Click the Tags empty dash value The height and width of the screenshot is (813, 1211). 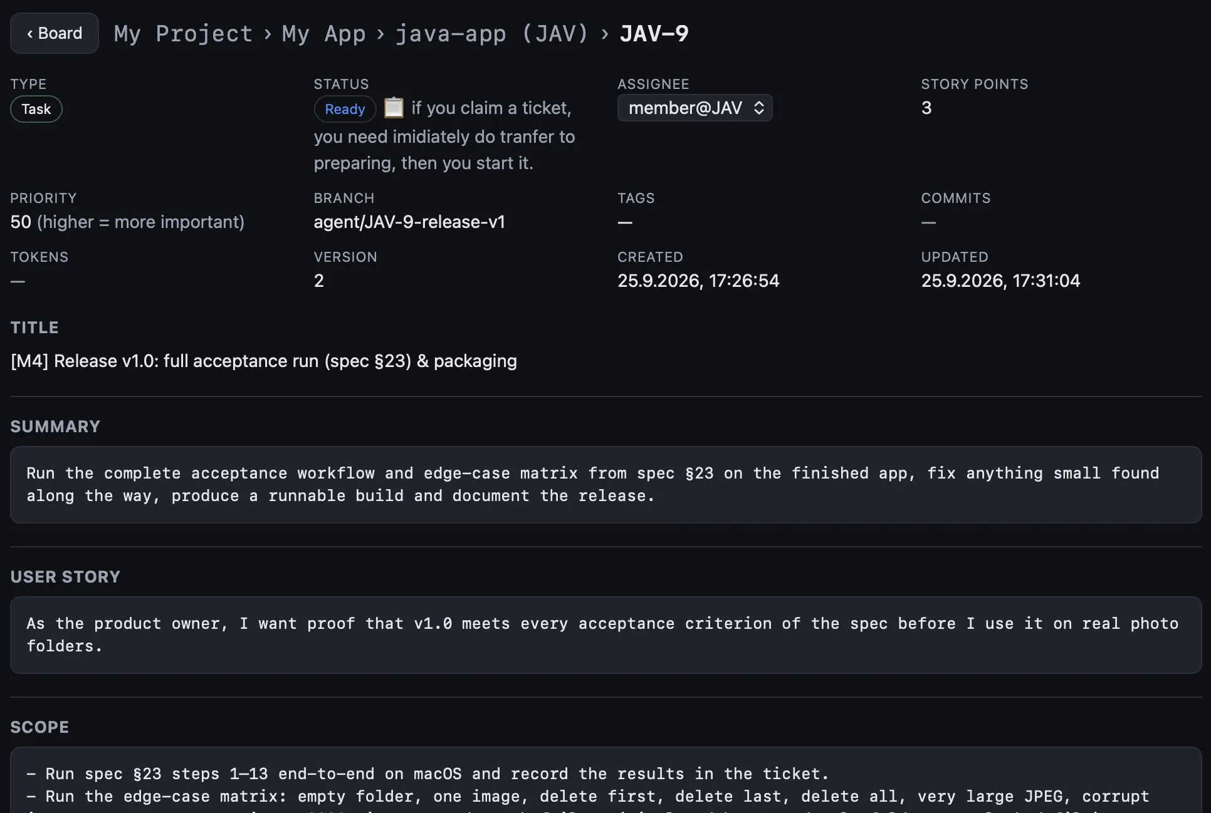pyautogui.click(x=625, y=222)
